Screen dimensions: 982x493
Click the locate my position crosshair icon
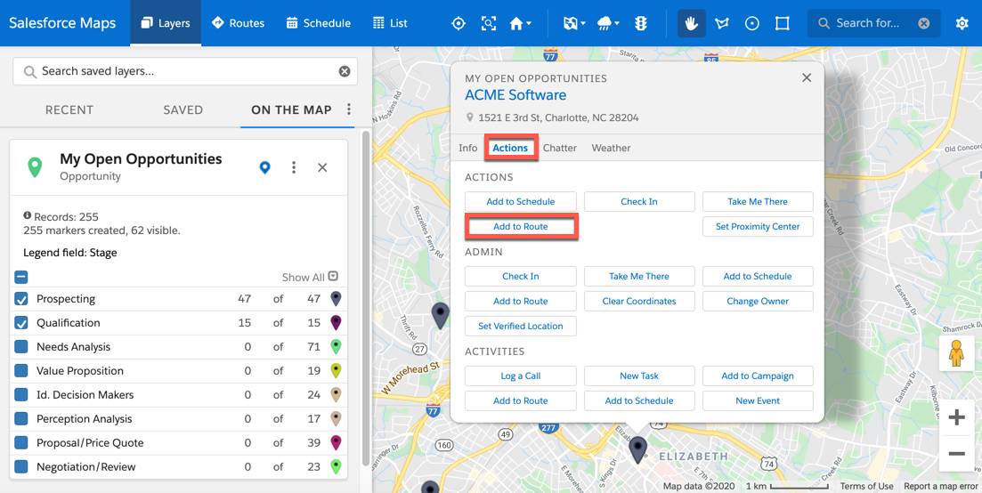click(459, 23)
